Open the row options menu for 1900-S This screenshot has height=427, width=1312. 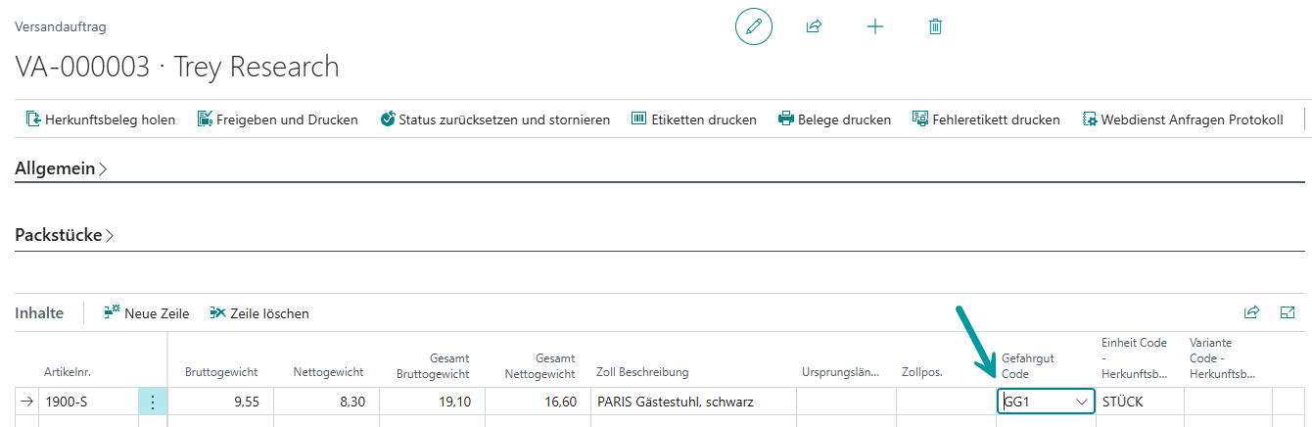pyautogui.click(x=152, y=402)
